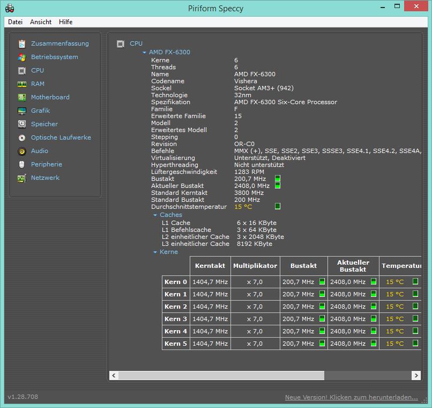Click Kern 0 Bustakt green graph icon
This screenshot has width=432, height=408.
click(322, 281)
